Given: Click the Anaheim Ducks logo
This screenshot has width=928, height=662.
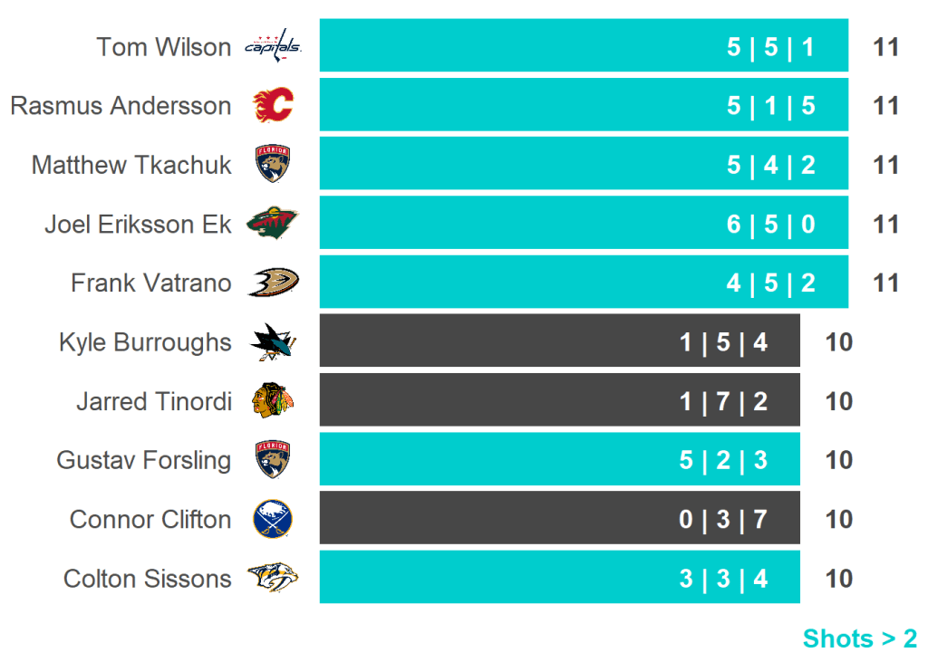Looking at the screenshot, I should click(273, 283).
